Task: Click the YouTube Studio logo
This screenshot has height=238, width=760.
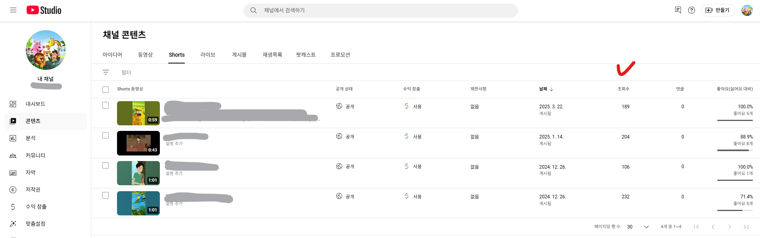Action: point(44,10)
